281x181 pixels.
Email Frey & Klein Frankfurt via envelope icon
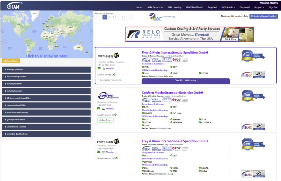click(x=99, y=68)
